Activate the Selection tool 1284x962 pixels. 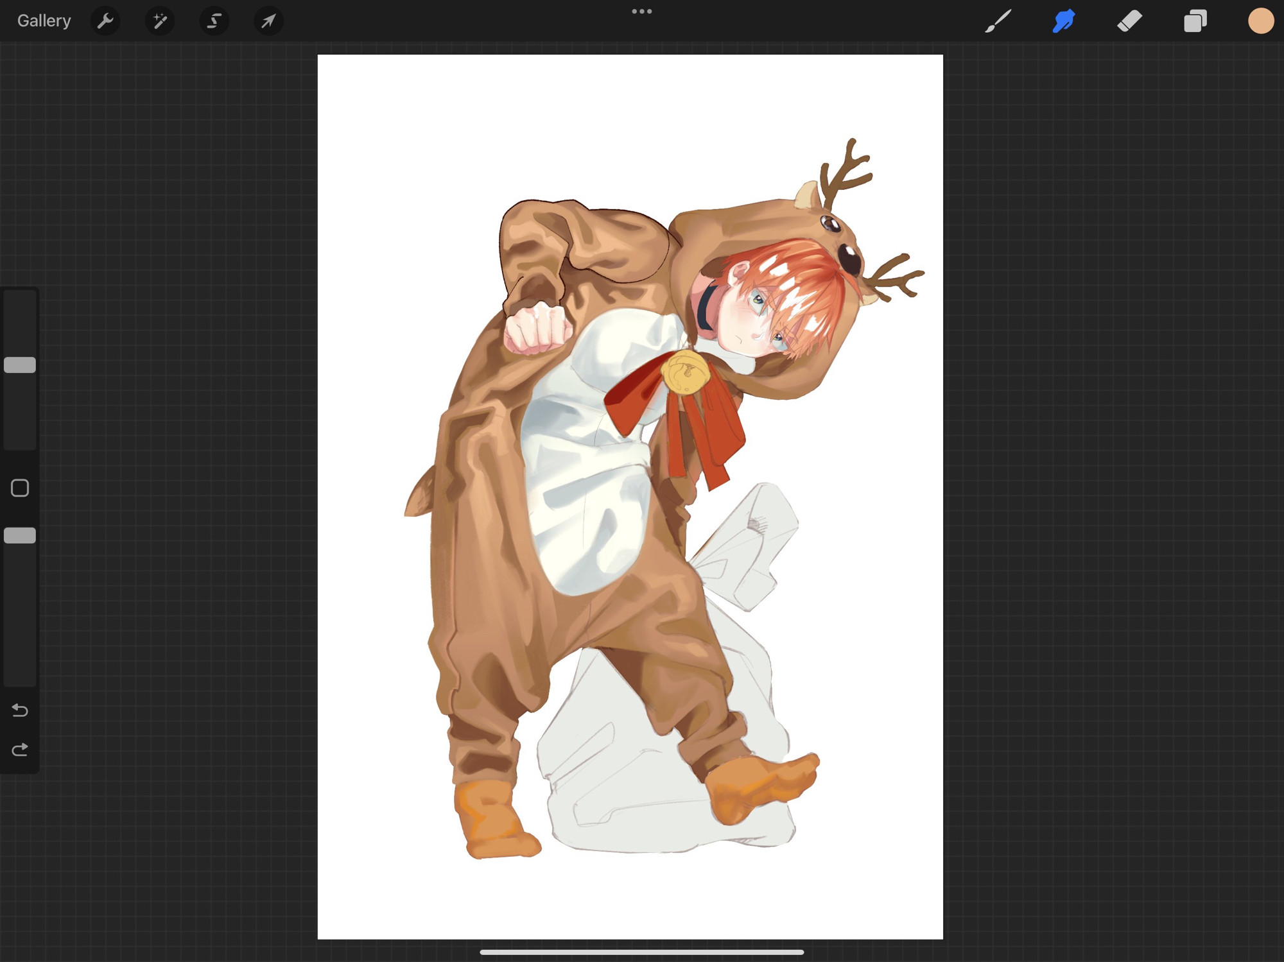point(214,21)
